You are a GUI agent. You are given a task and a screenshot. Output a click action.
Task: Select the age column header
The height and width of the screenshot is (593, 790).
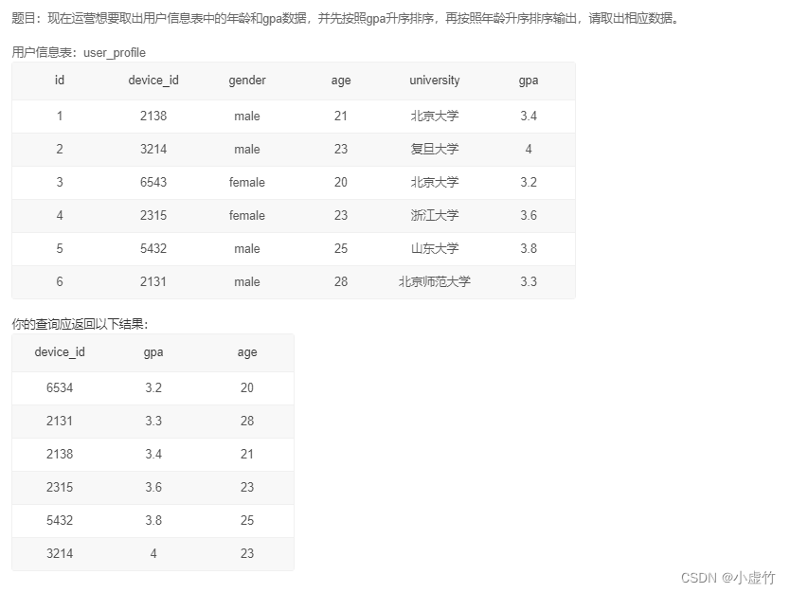point(340,81)
